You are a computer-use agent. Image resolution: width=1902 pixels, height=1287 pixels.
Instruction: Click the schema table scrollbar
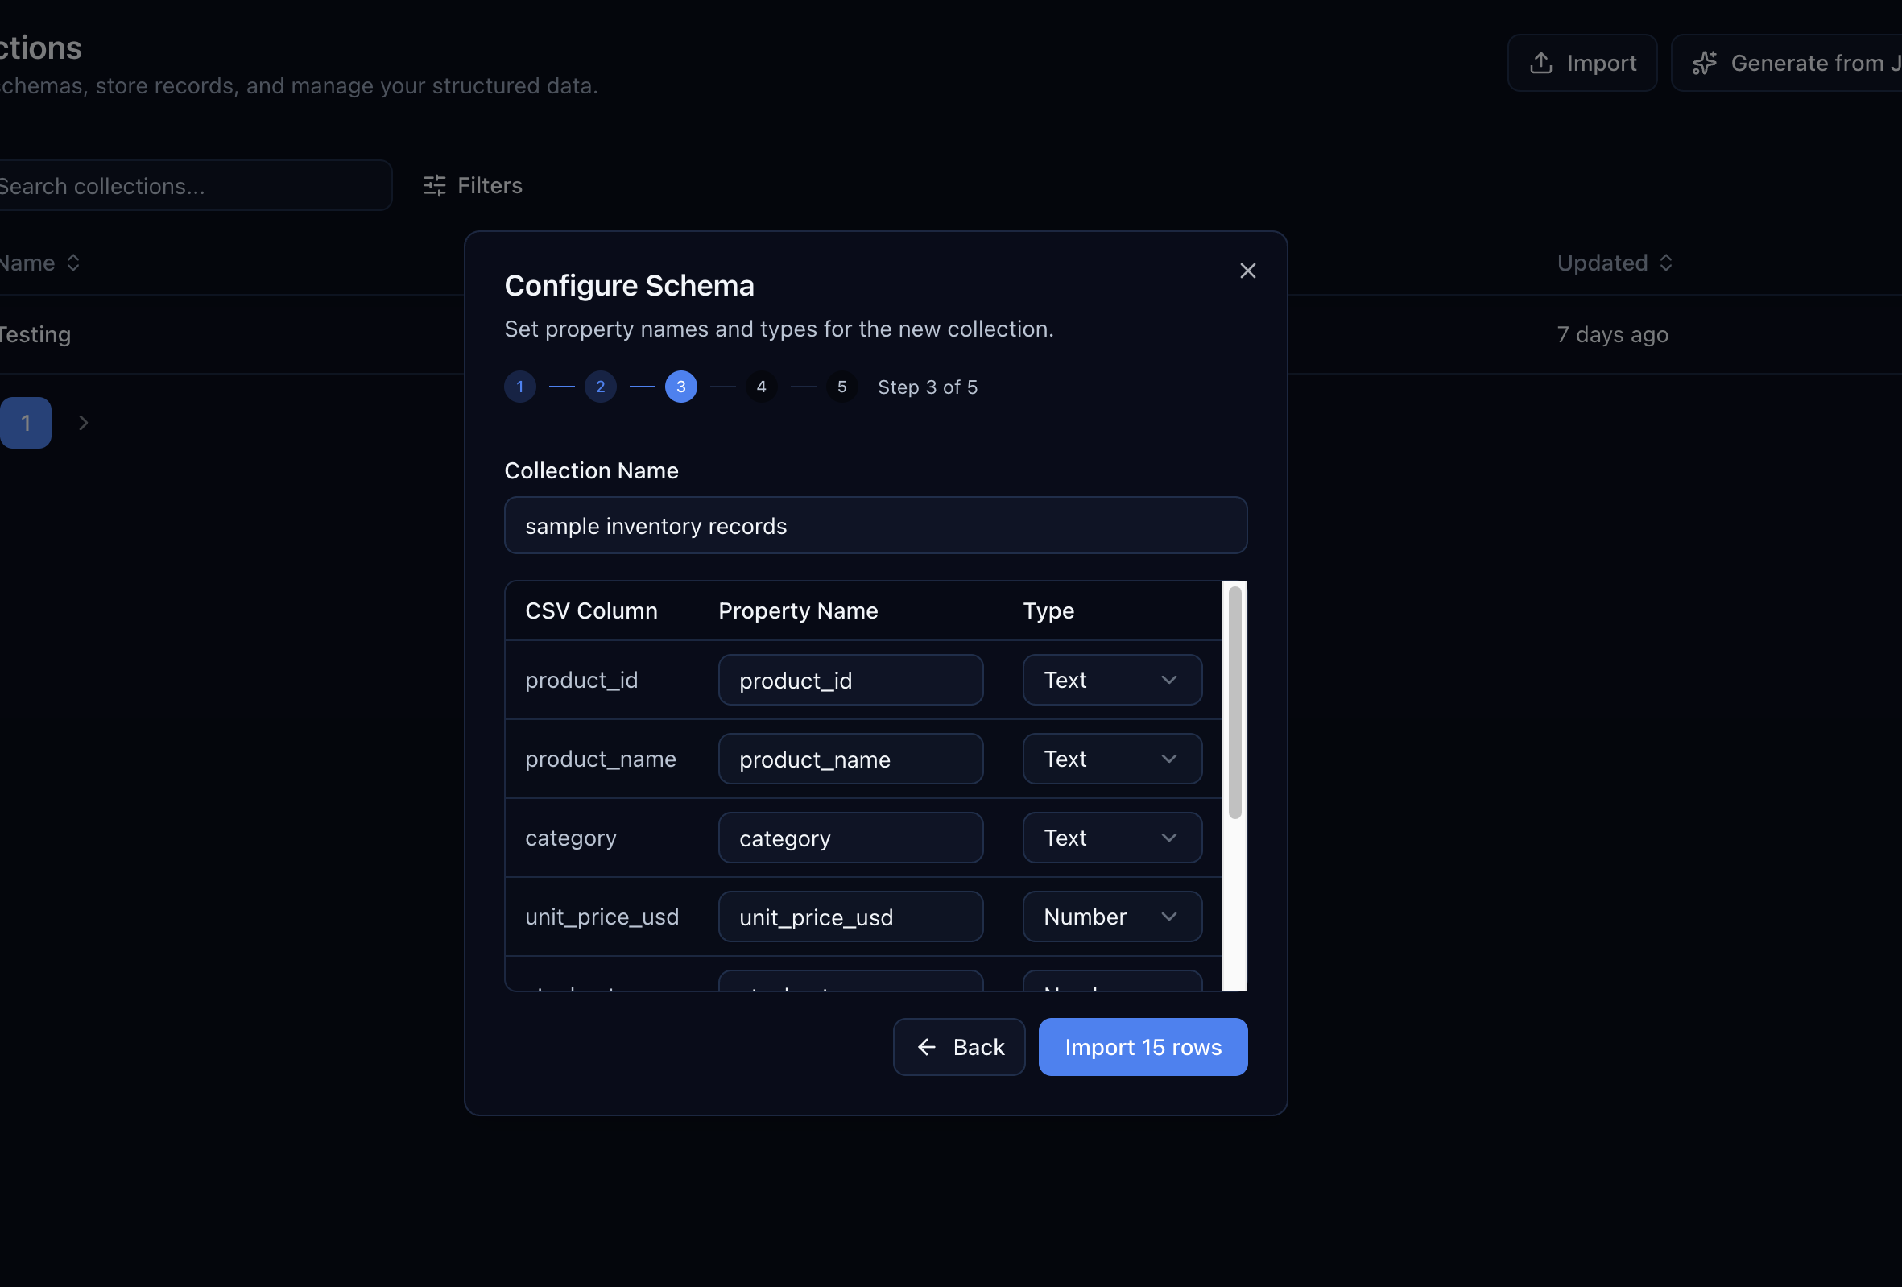coord(1234,704)
